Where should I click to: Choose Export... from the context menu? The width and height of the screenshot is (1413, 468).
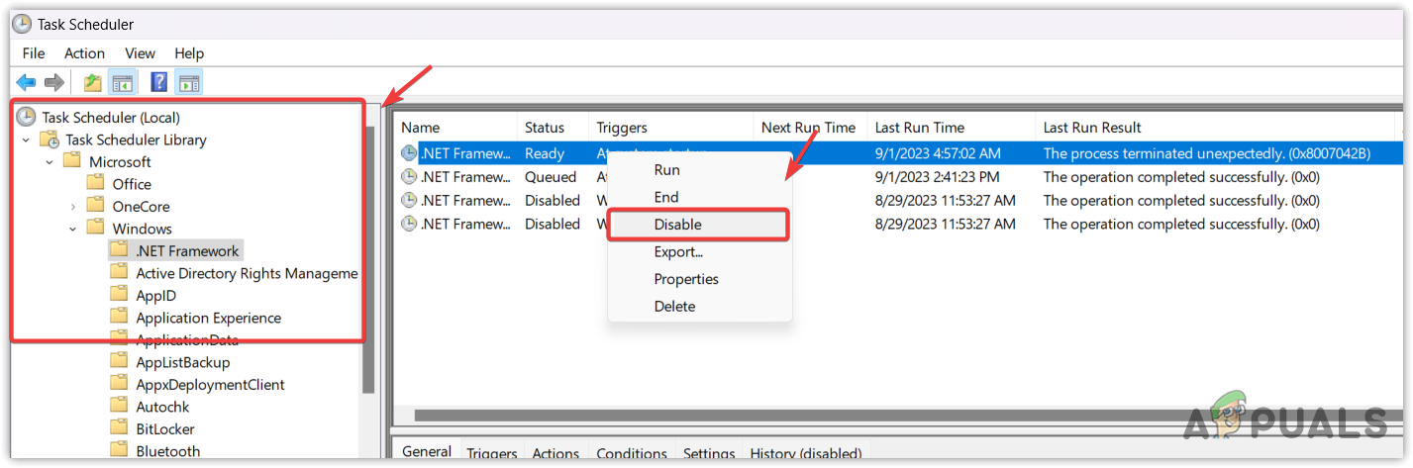point(699,251)
